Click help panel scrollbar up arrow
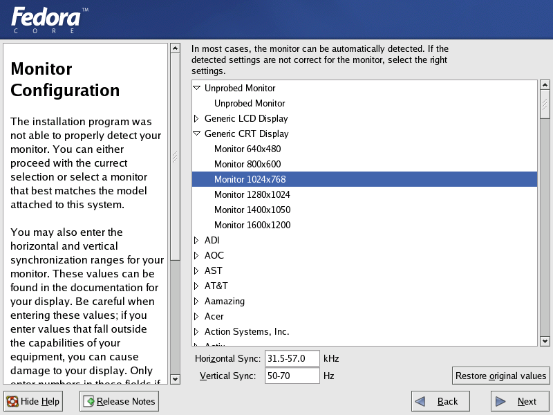 click(x=176, y=48)
